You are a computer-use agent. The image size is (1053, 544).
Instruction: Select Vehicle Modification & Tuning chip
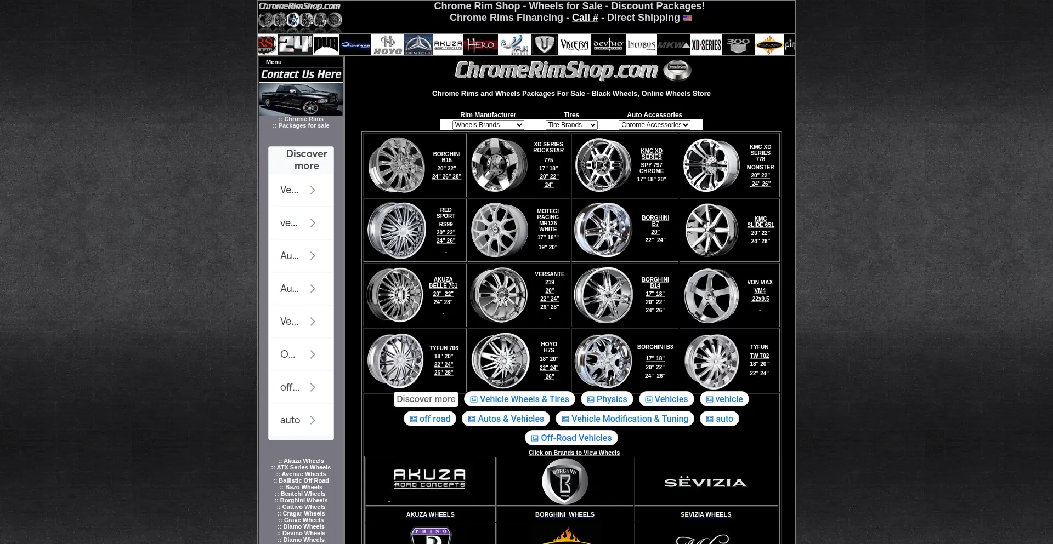point(625,419)
